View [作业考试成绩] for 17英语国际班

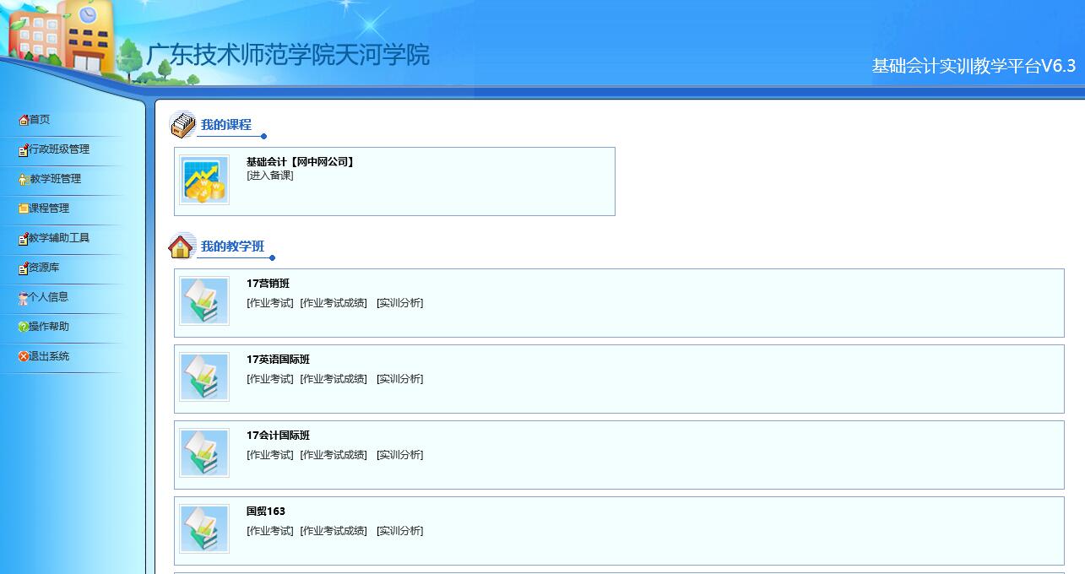(x=334, y=379)
